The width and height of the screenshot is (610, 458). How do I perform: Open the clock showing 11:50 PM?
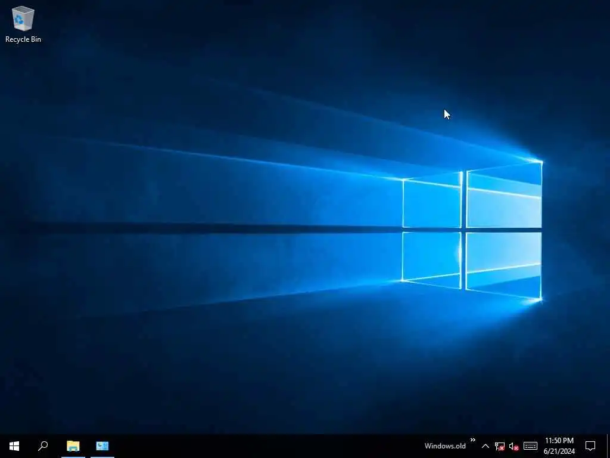click(559, 446)
